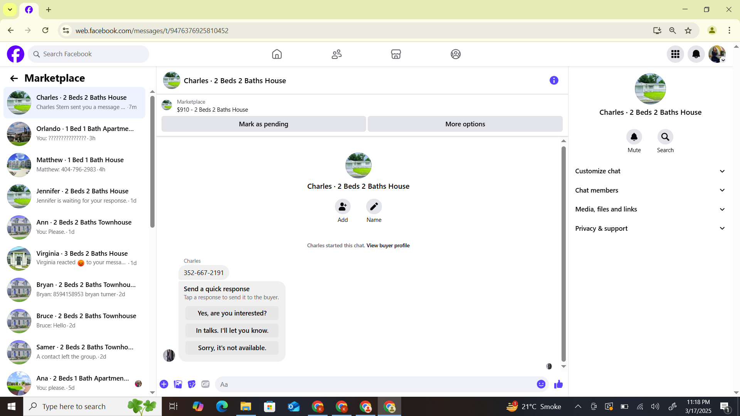Viewport: 740px width, 416px height.
Task: Open the emoji picker
Action: pyautogui.click(x=541, y=384)
